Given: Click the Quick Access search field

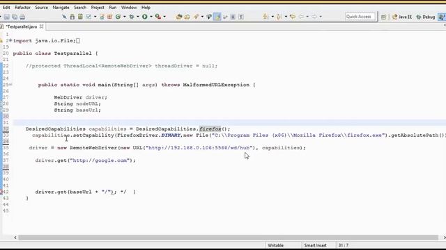Looking at the screenshot, I should 360,17.
